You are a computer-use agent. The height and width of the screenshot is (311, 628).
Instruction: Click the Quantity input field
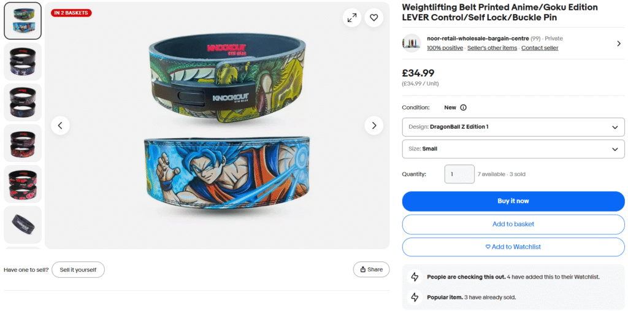(x=459, y=174)
